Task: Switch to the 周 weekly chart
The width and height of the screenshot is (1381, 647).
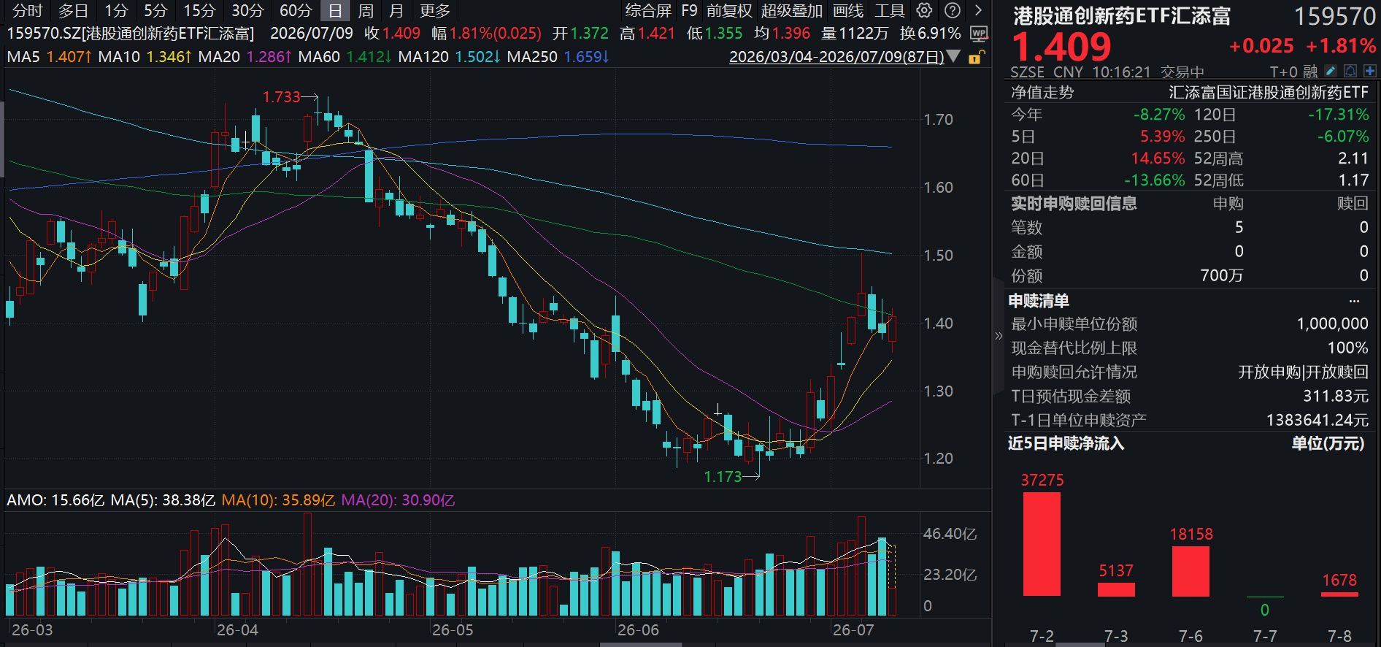Action: [x=366, y=11]
